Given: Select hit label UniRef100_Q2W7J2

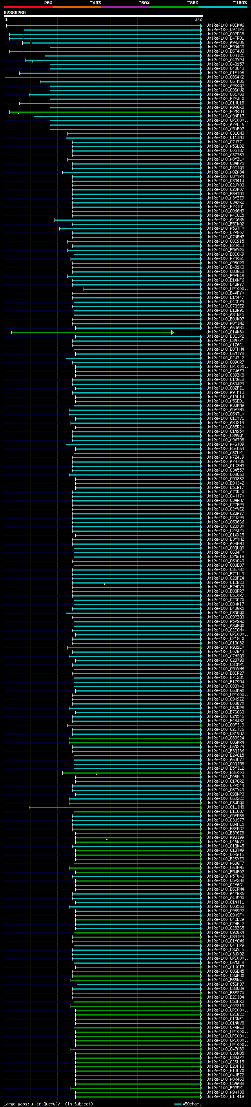Looking at the screenshot, I should pos(225,358).
